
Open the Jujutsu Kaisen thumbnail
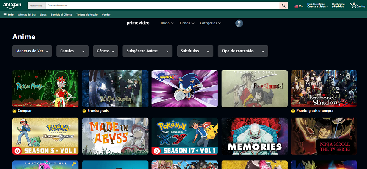coord(115,88)
